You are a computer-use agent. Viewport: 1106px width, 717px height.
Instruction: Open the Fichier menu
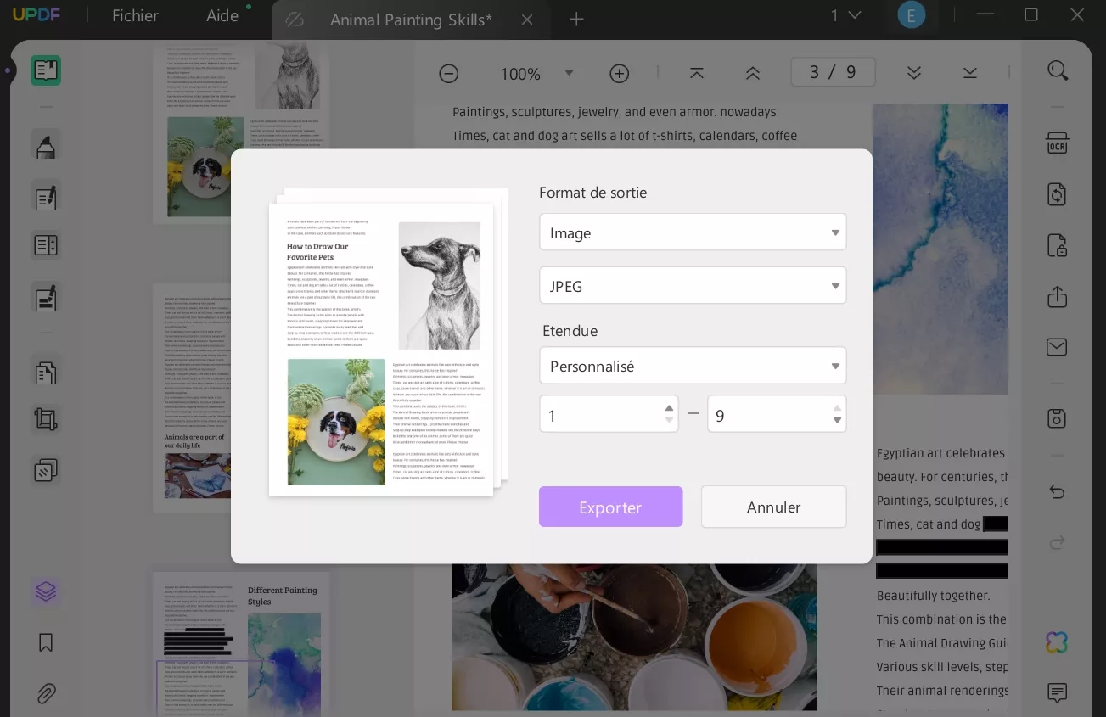(135, 16)
